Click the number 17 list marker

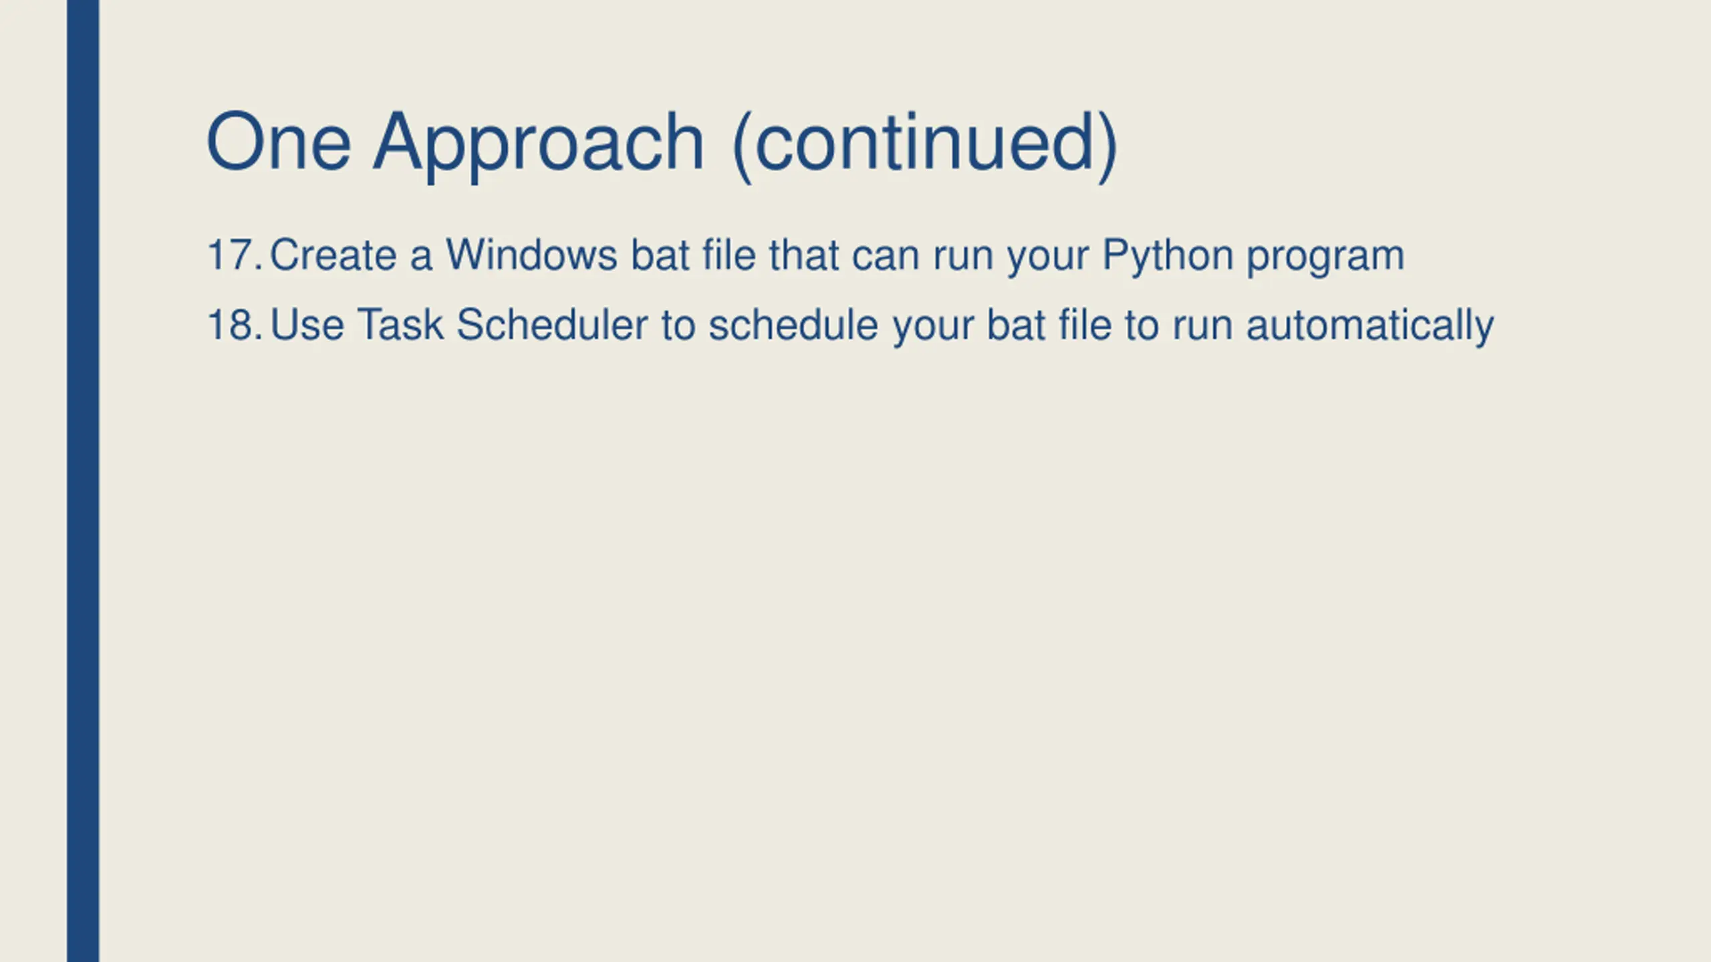pos(234,255)
